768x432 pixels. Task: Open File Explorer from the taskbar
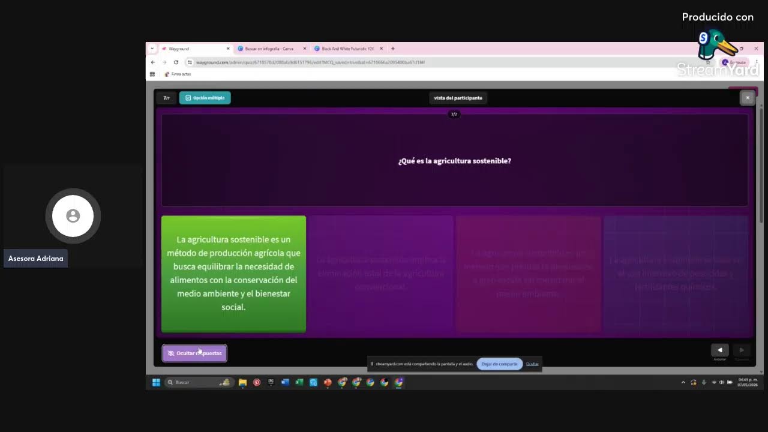click(x=242, y=382)
